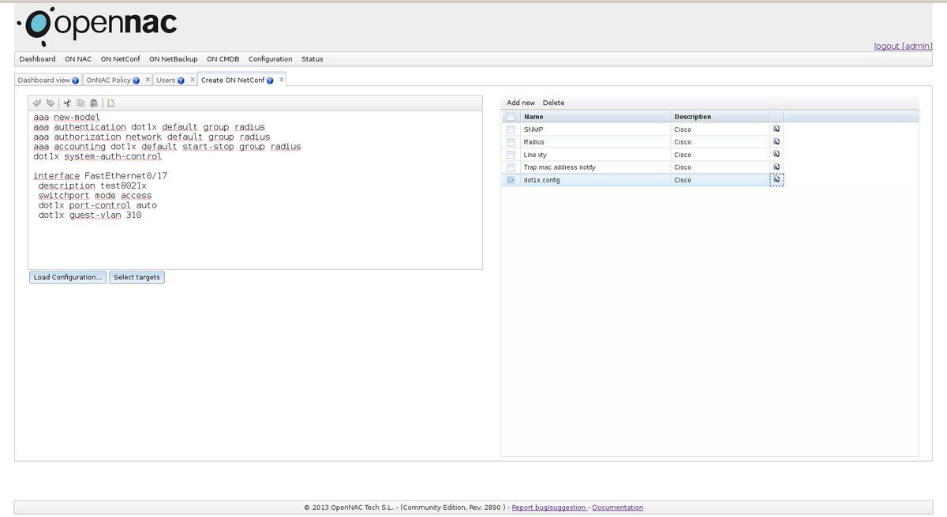
Task: Check the Radius row checkbox
Action: [x=511, y=142]
